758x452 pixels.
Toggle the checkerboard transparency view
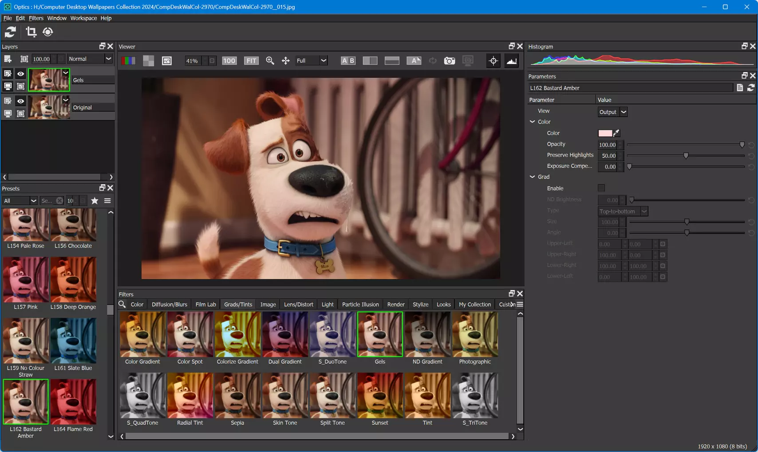pos(149,61)
